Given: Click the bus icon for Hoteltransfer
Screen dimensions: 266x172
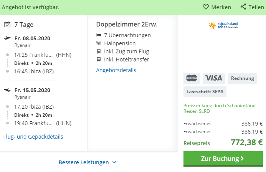Looking at the screenshot, I should [x=99, y=60].
